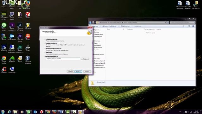The width and height of the screenshot is (202, 114).
Task: Open Explorer help question-mark icon
Action: click(193, 26)
